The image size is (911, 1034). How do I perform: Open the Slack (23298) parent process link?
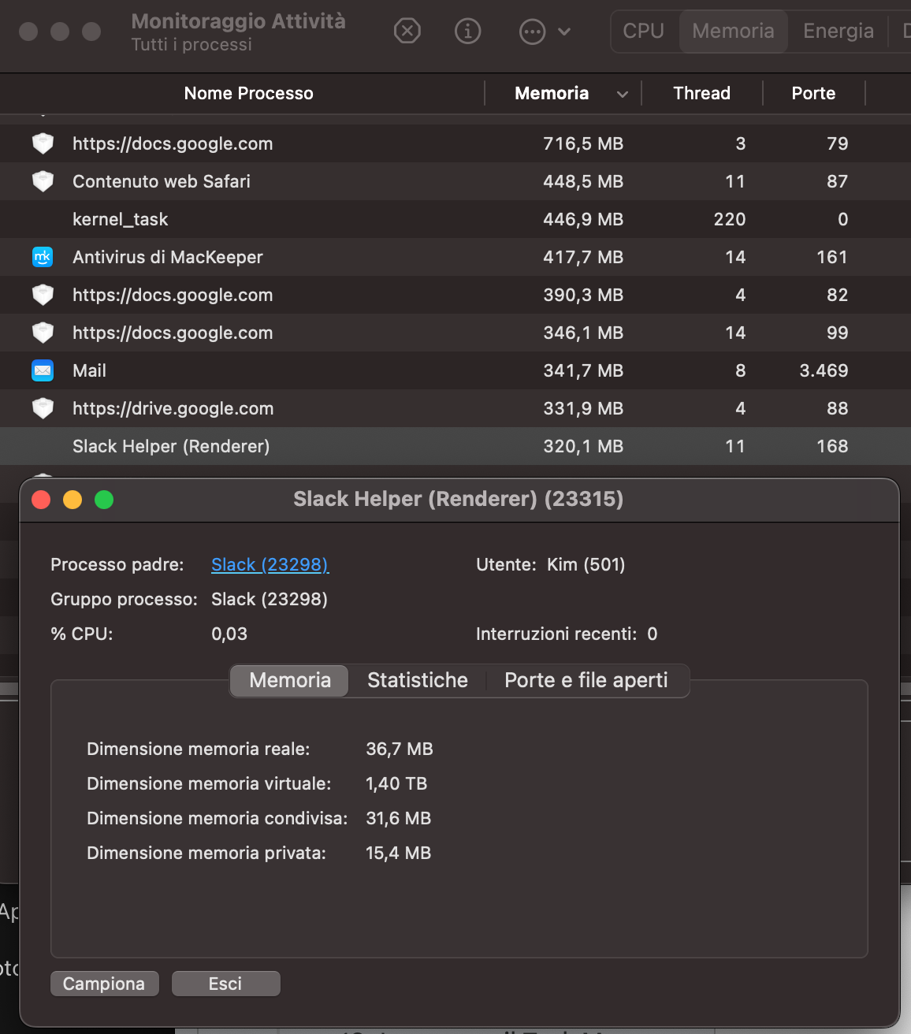(270, 564)
